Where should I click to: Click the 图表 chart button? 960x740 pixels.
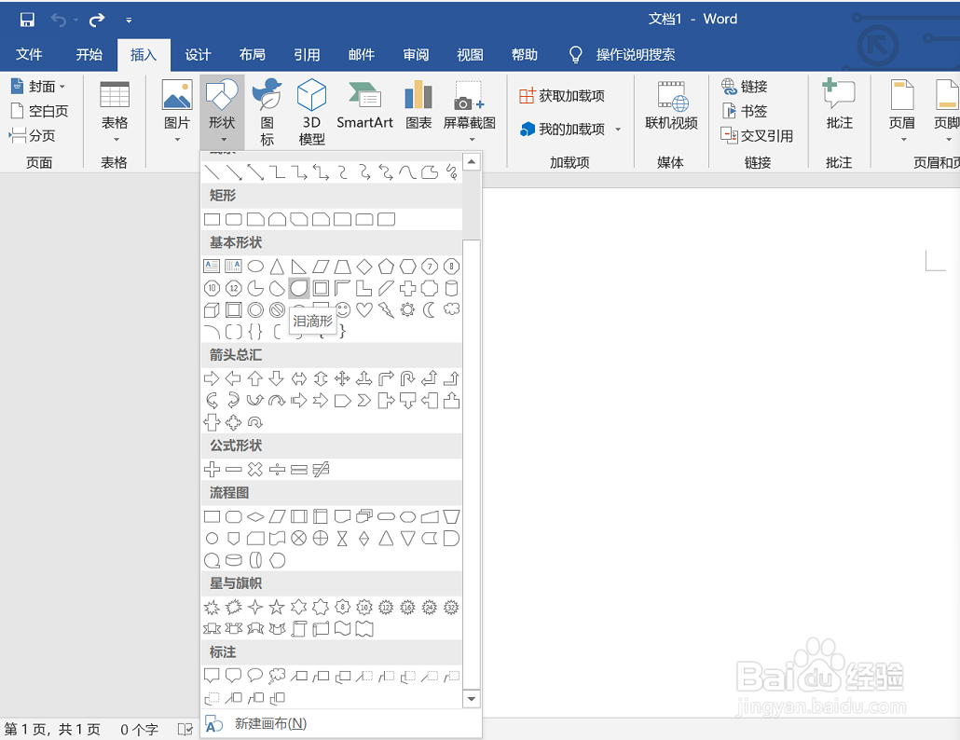(x=418, y=106)
